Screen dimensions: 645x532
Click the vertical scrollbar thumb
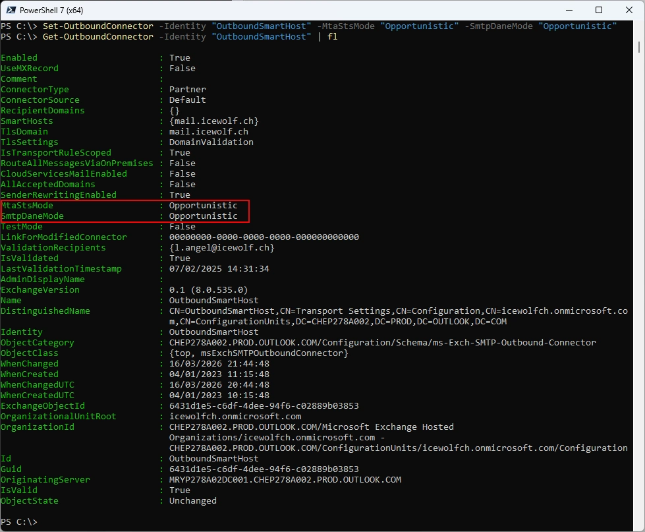click(640, 46)
